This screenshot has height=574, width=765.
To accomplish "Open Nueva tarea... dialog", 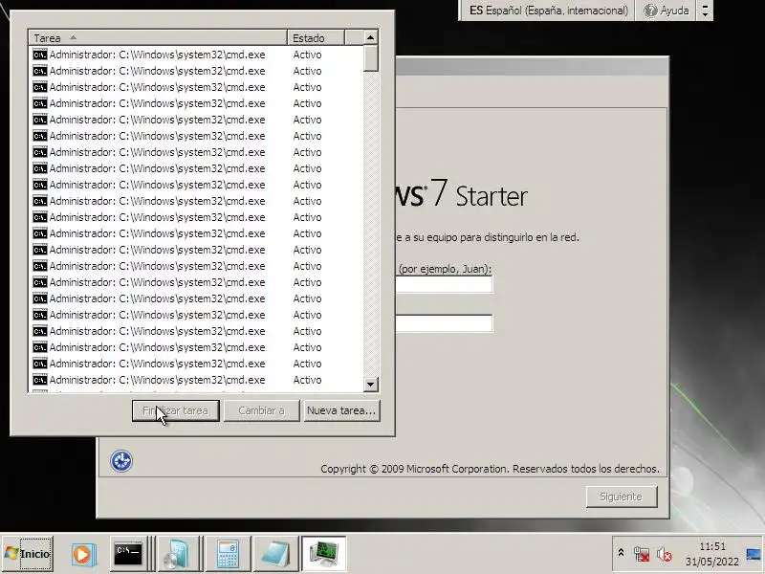I will (x=341, y=410).
